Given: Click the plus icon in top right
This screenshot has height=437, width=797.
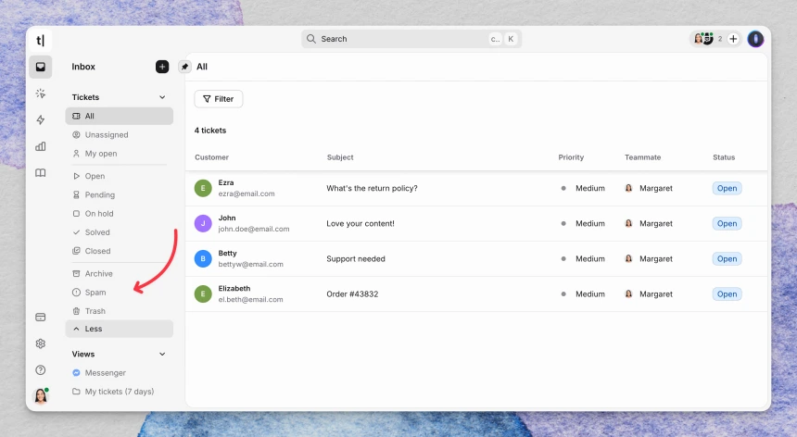Looking at the screenshot, I should [x=733, y=39].
